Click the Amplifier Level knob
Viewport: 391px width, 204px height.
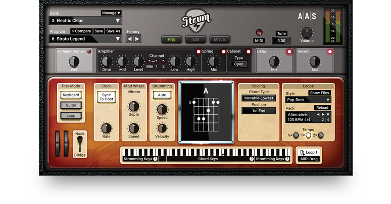click(138, 61)
